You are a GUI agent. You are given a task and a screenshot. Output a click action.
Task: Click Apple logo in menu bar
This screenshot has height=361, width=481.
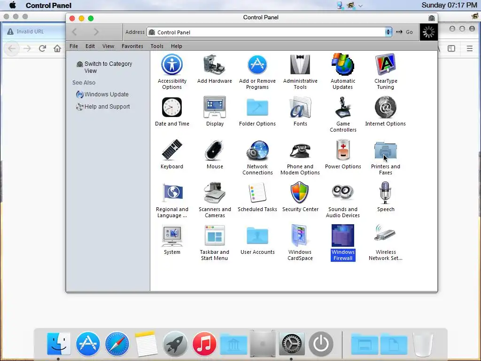coord(13,5)
